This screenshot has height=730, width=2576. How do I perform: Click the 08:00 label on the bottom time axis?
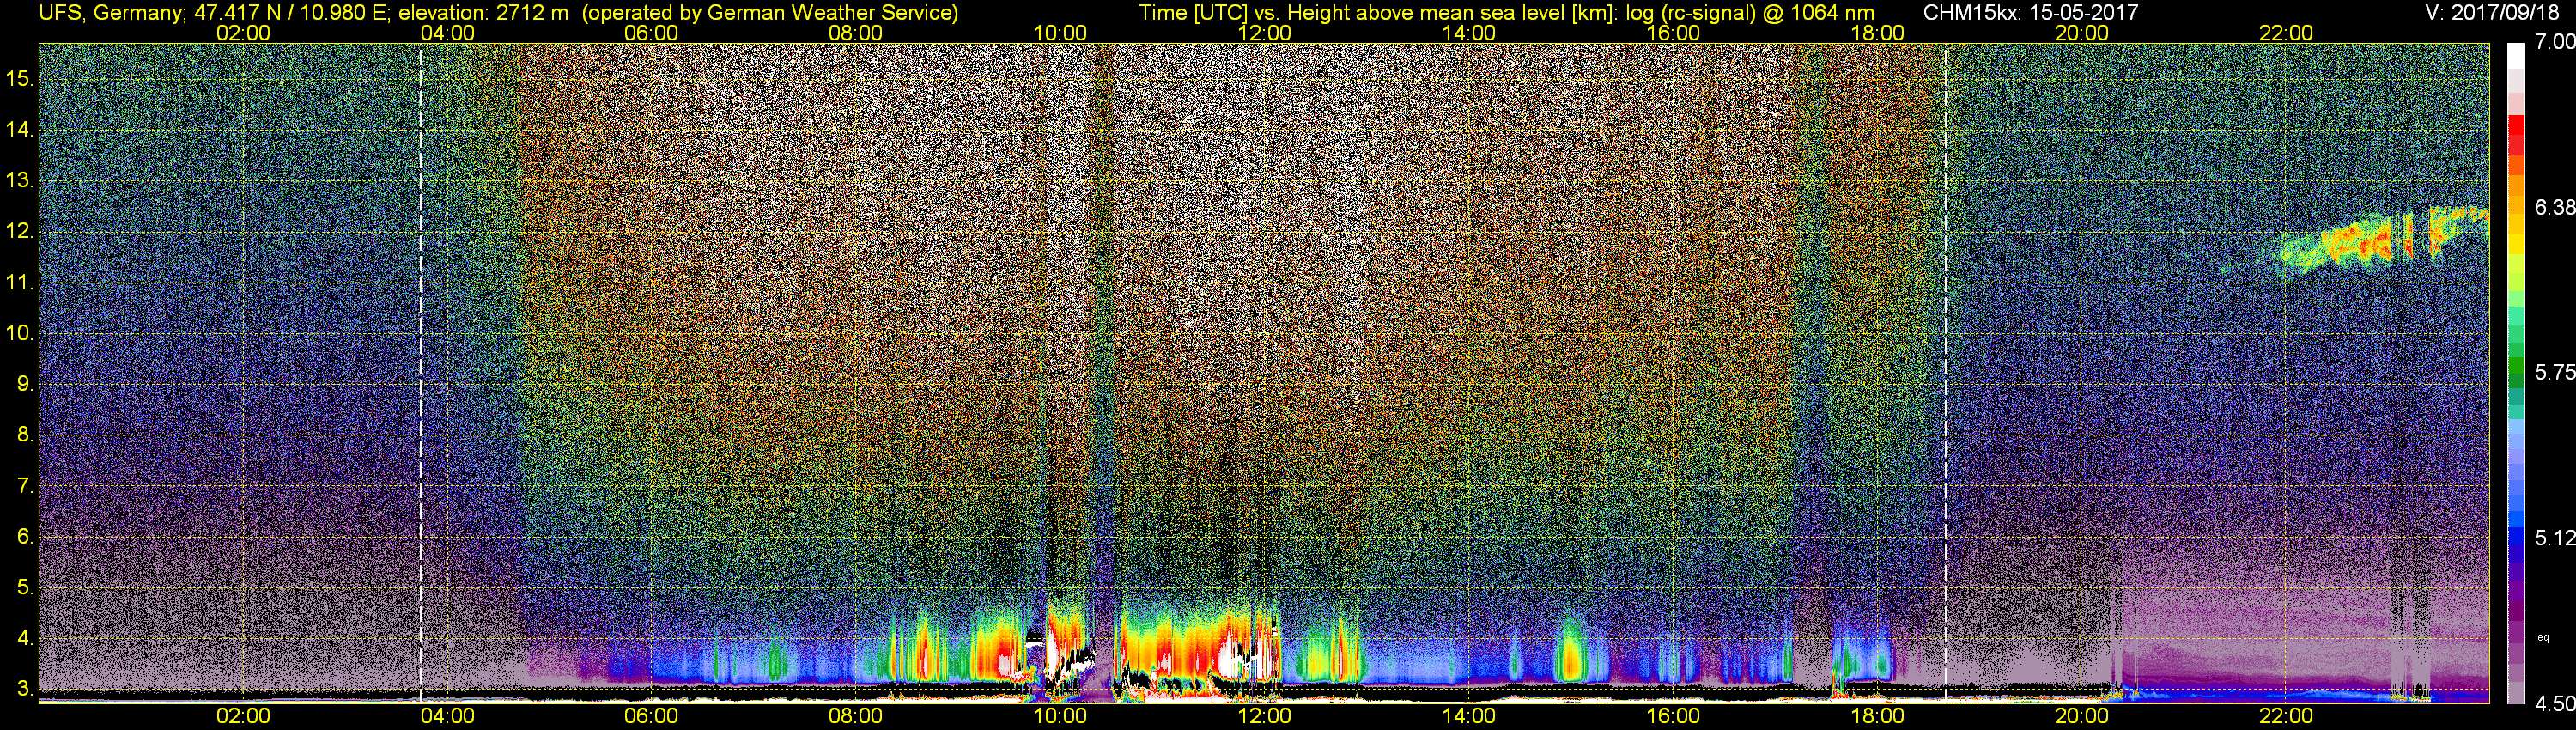856,716
